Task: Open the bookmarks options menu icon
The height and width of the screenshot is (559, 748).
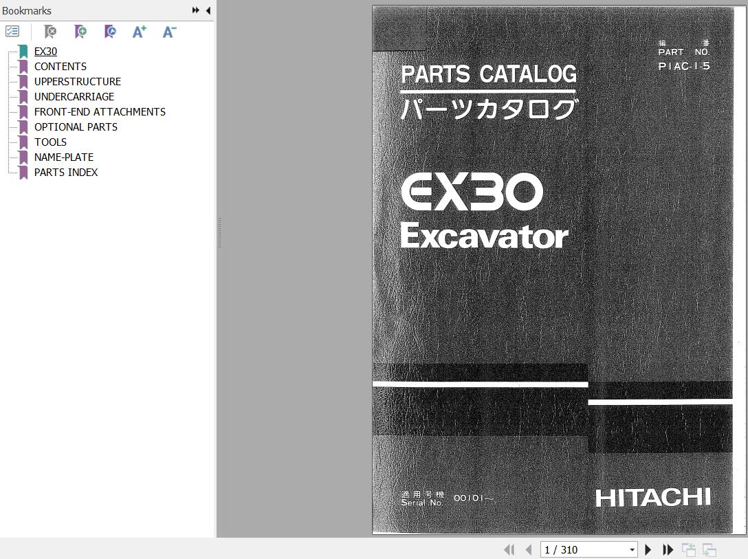Action: point(12,32)
